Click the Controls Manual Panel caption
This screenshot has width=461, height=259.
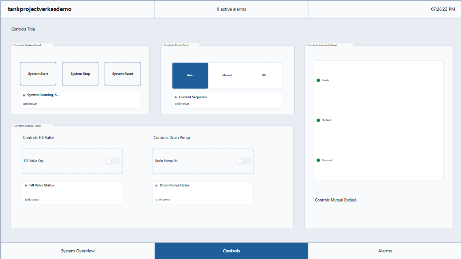[x=27, y=126]
